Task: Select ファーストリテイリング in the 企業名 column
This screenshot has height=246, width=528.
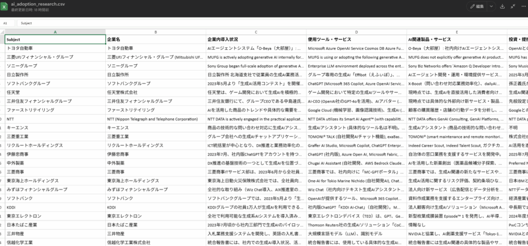Action: pyautogui.click(x=156, y=110)
